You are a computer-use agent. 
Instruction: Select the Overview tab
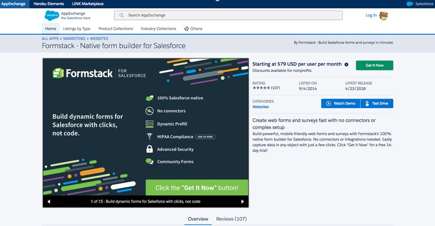coord(198,219)
